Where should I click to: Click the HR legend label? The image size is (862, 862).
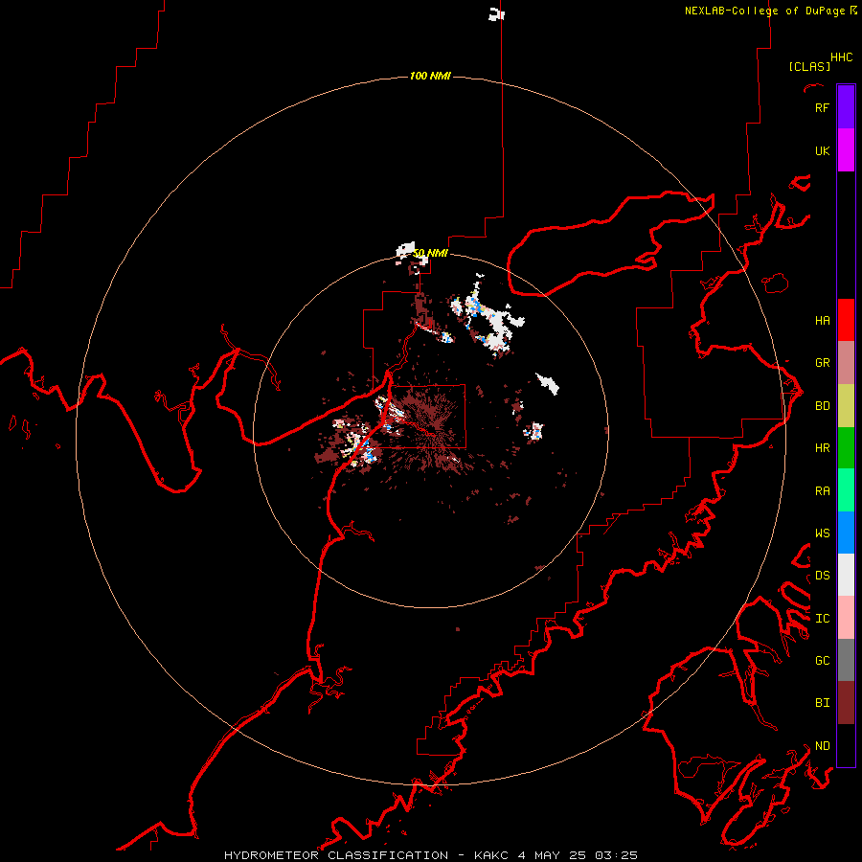822,448
